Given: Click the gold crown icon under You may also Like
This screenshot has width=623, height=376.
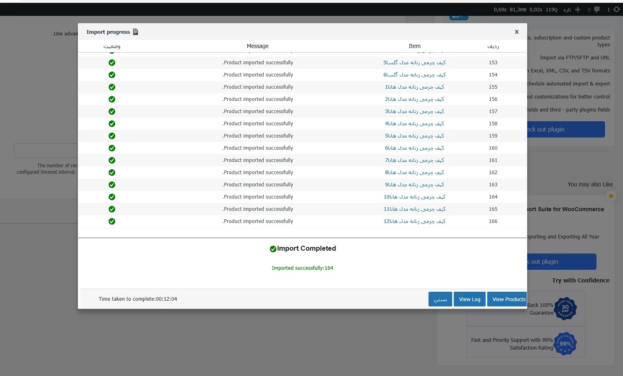Looking at the screenshot, I should click(x=611, y=196).
